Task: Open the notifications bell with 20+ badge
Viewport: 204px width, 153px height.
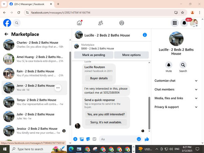Action: pos(184,23)
